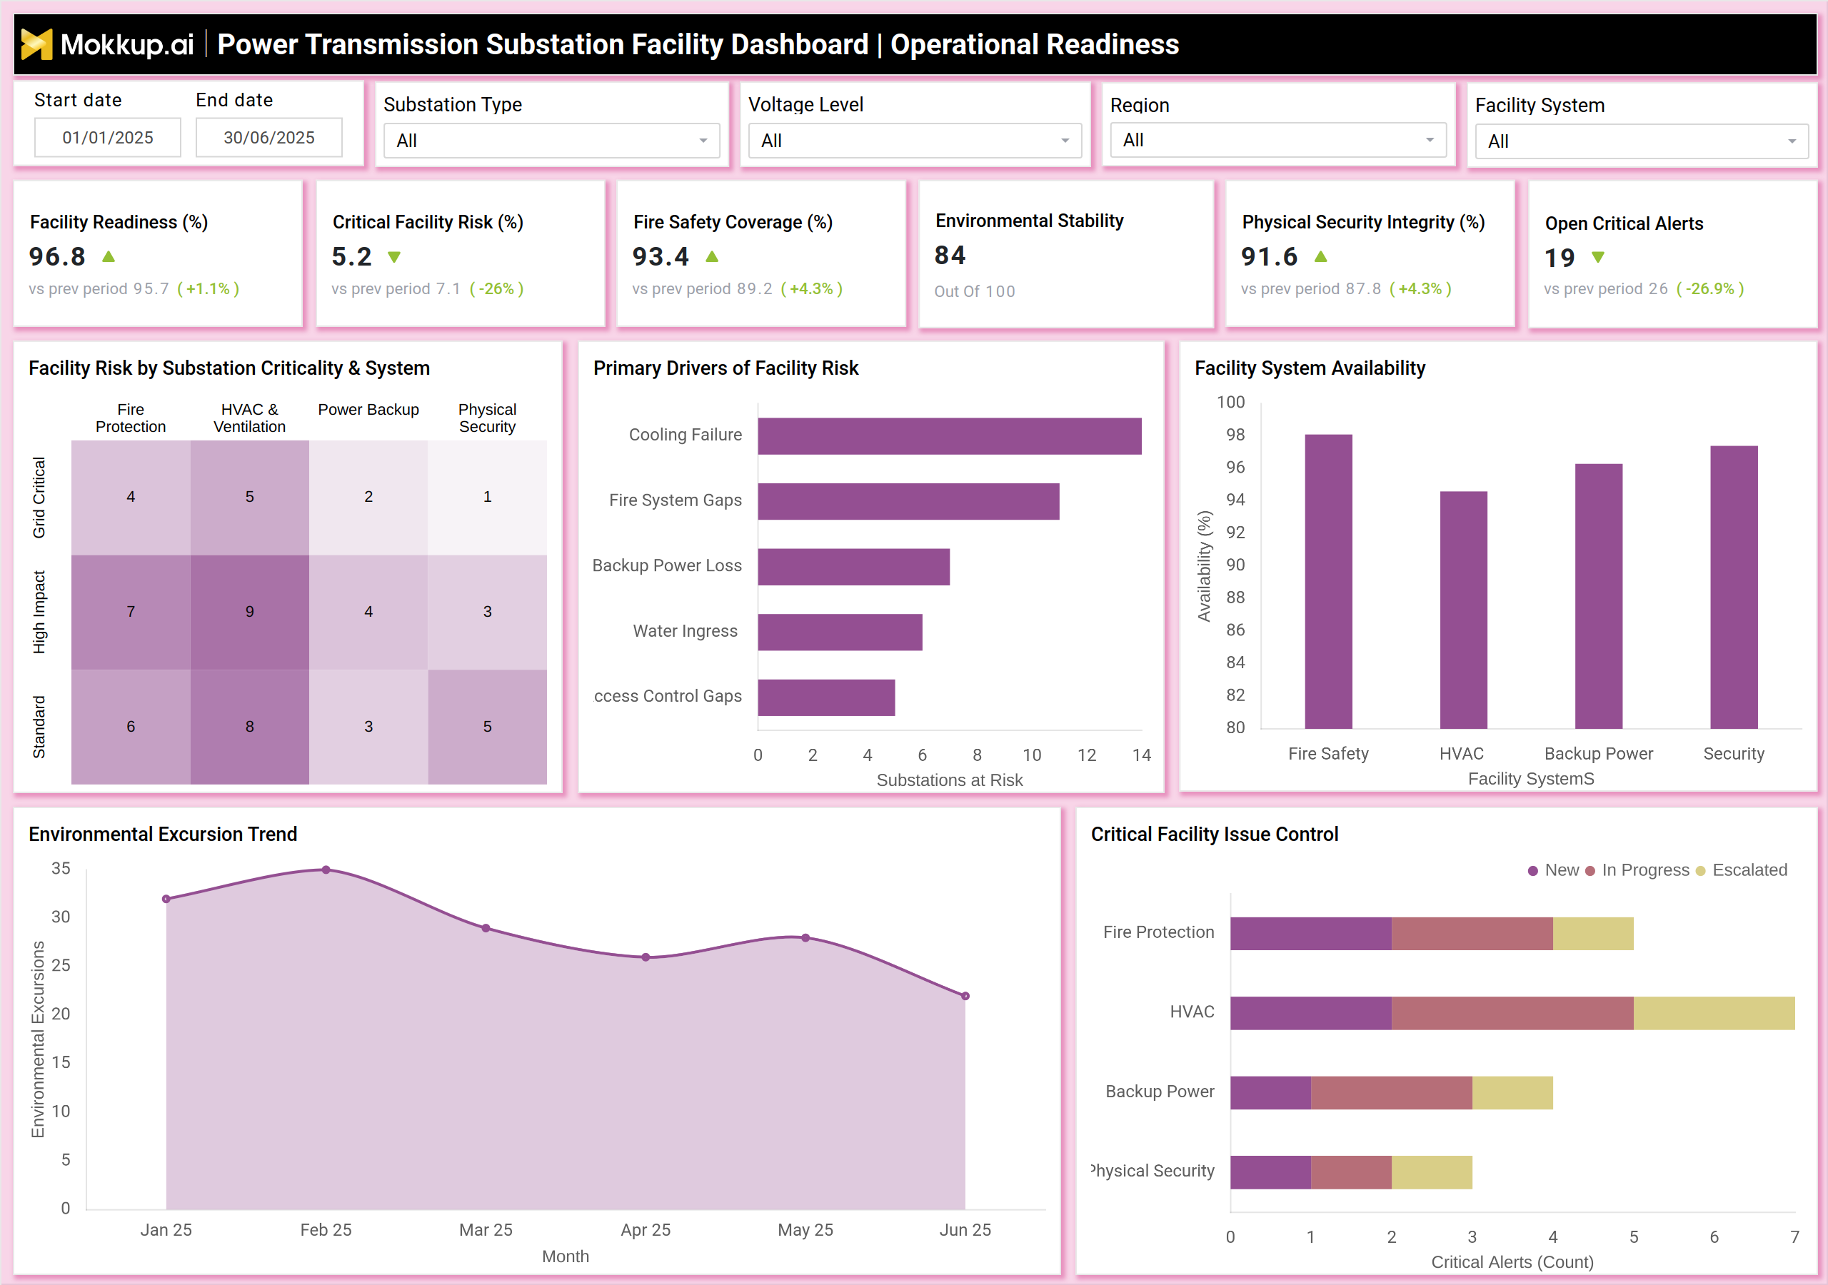This screenshot has height=1285, width=1828.
Task: Click the Environmental Excursion Trend title
Action: (162, 834)
